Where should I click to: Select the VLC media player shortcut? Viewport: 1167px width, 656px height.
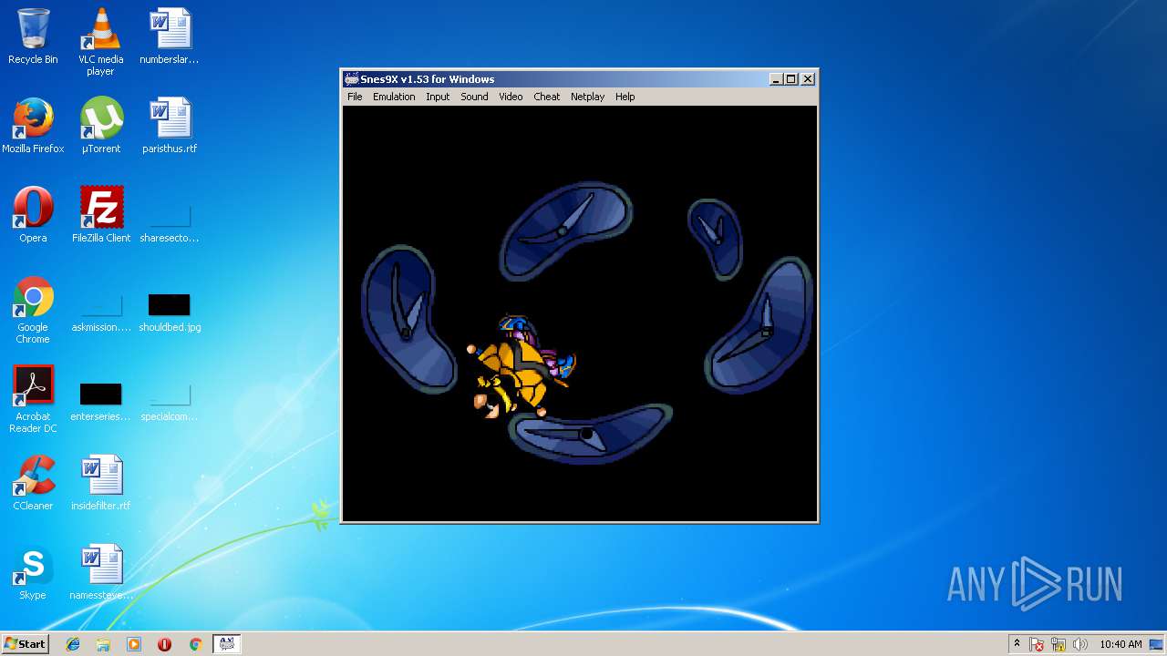(x=101, y=41)
